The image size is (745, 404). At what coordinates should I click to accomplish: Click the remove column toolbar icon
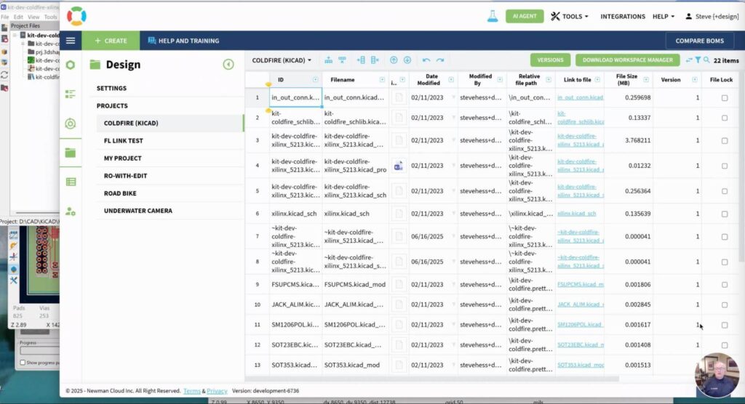coord(375,60)
